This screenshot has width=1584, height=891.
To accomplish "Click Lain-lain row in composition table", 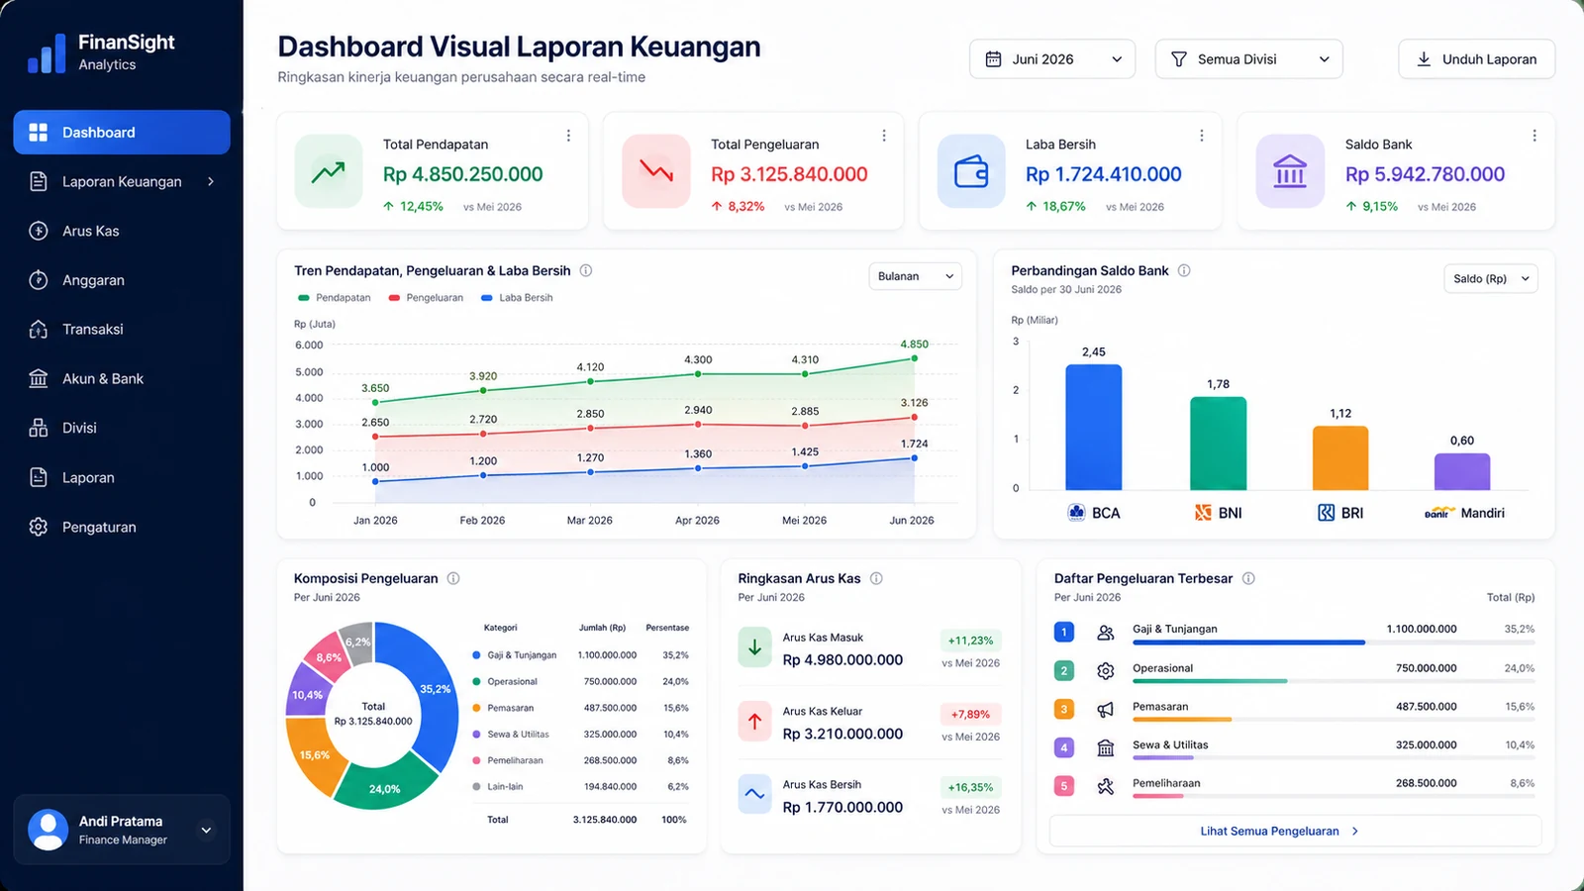I will (580, 786).
